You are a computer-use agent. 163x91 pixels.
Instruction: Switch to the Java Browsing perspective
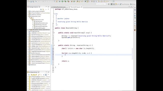(125, 4)
